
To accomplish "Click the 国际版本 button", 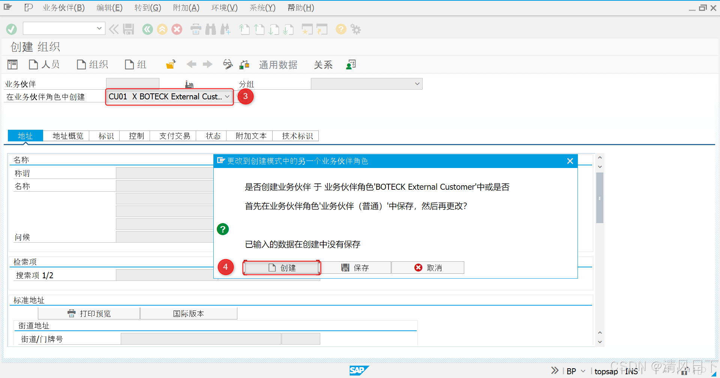I will (188, 313).
